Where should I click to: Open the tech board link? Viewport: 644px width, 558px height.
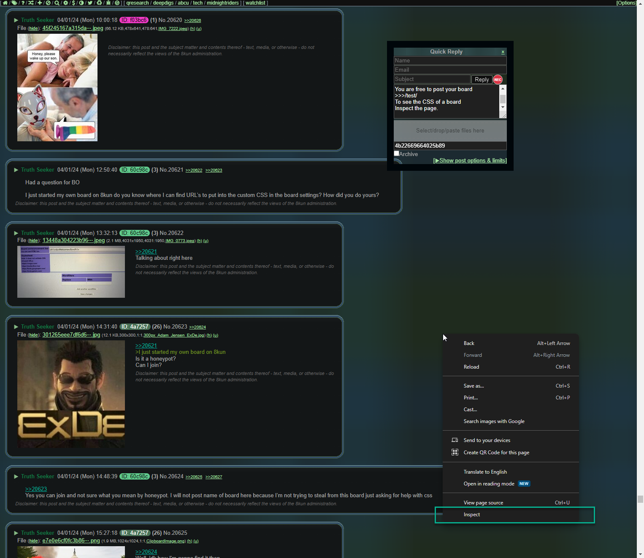(x=198, y=3)
